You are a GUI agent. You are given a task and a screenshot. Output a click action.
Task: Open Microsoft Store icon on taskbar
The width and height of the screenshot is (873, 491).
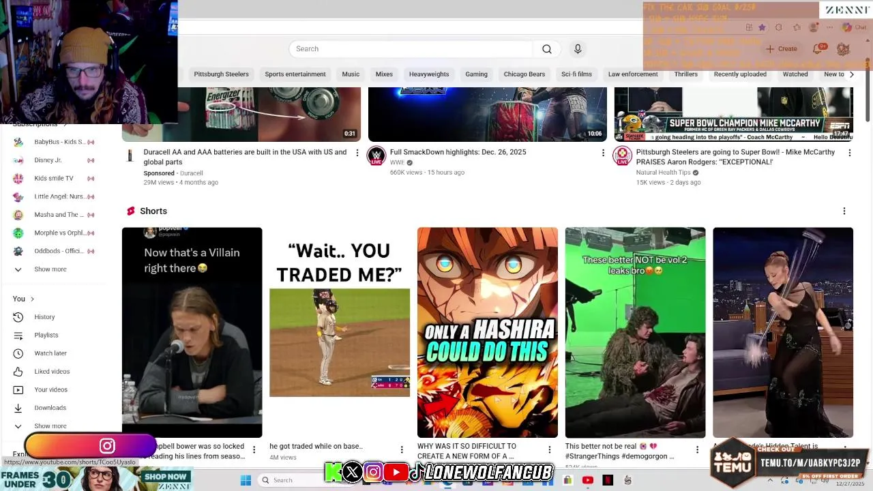tap(567, 480)
